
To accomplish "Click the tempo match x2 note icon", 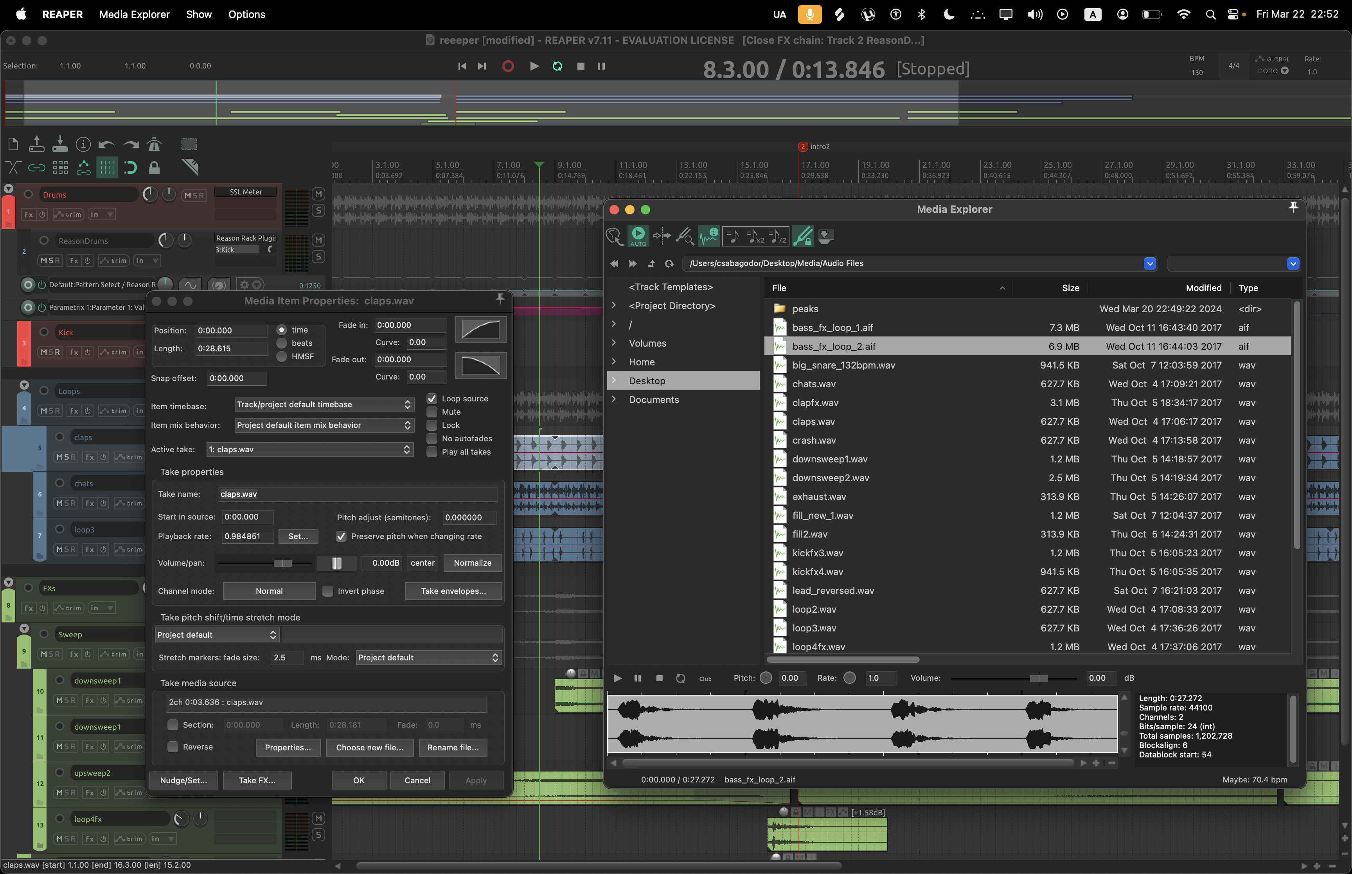I will click(x=756, y=236).
